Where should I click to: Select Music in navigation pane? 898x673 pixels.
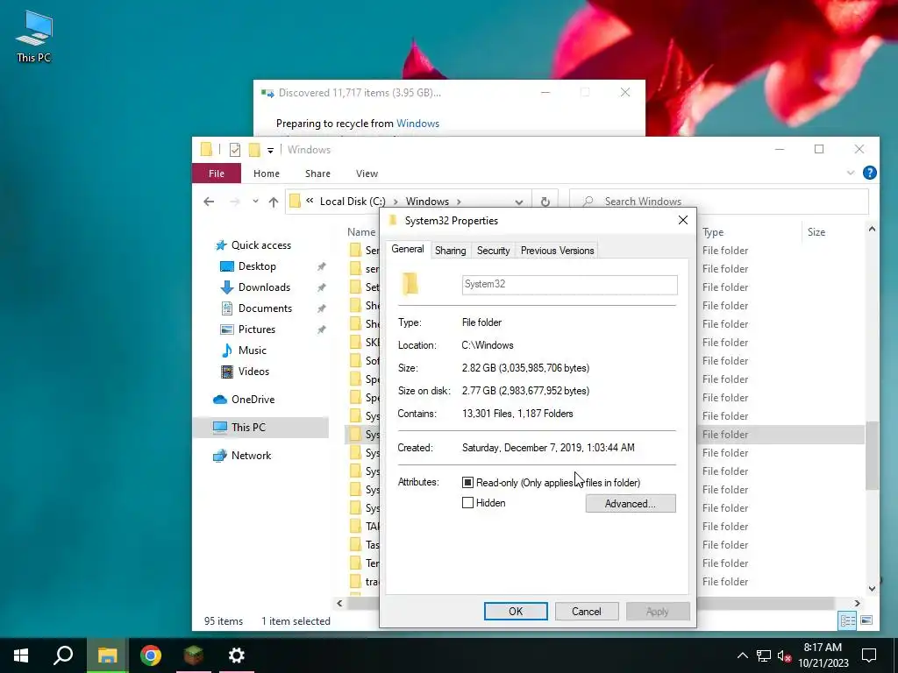252,351
